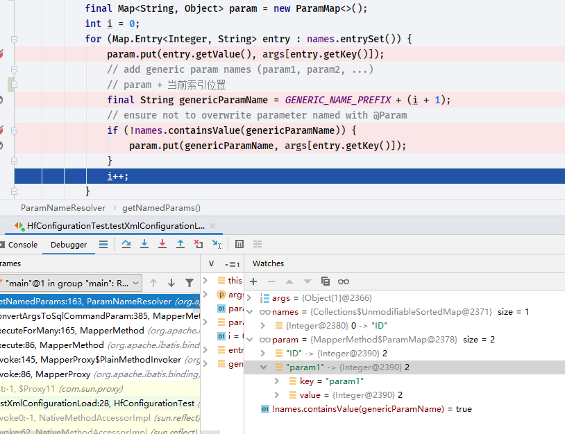The height and width of the screenshot is (434, 565).
Task: Collapse the "param1" watch entry
Action: [264, 367]
